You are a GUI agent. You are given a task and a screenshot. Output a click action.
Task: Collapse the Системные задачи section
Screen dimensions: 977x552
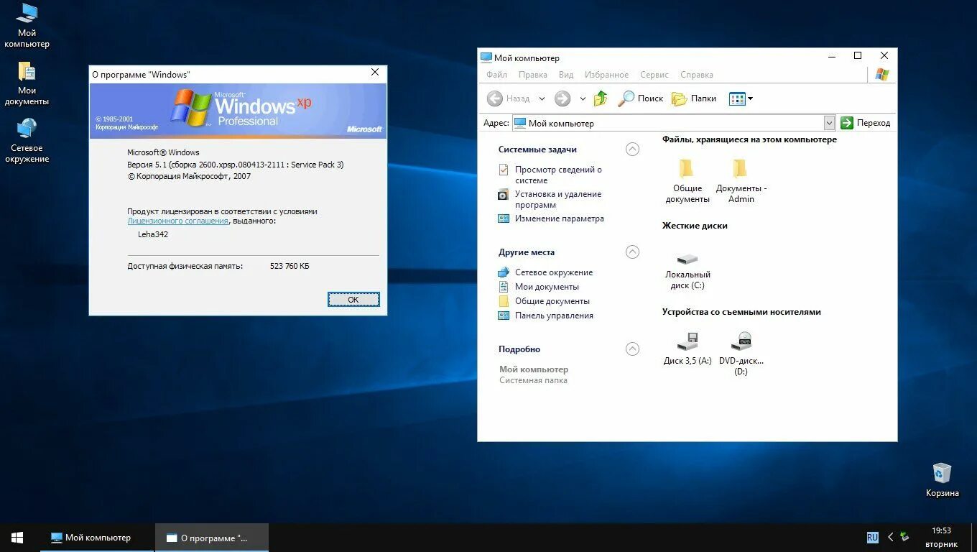pos(632,149)
